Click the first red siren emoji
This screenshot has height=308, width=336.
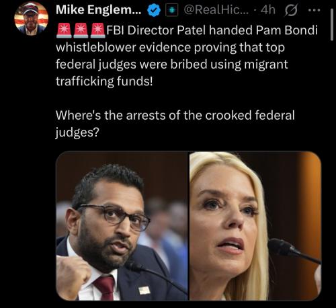pos(64,30)
